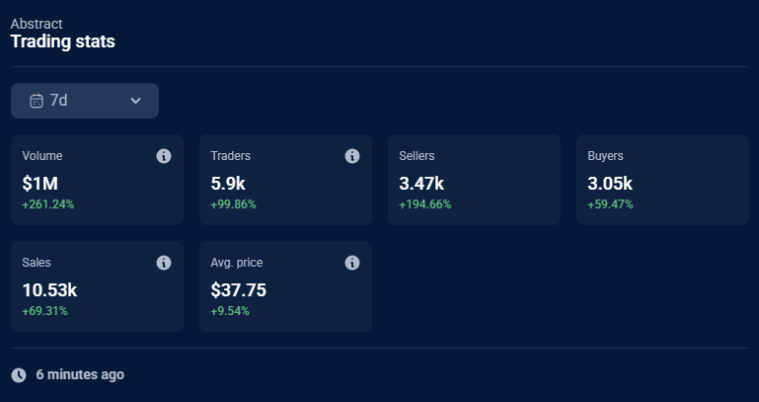Open the 7d time range selector
The width and height of the screenshot is (759, 402).
(85, 101)
